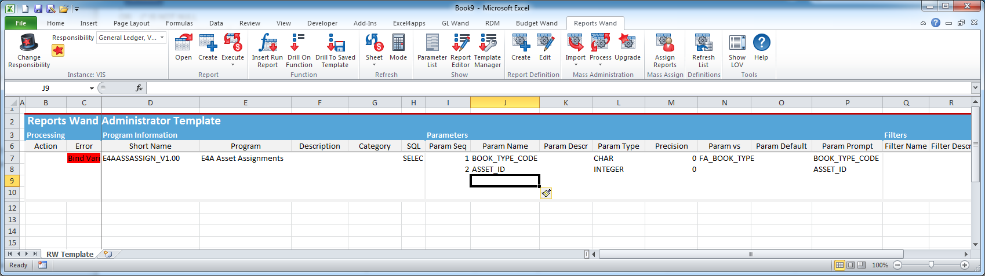Insert a new worksheet tab icon
This screenshot has height=276, width=985.
point(108,254)
